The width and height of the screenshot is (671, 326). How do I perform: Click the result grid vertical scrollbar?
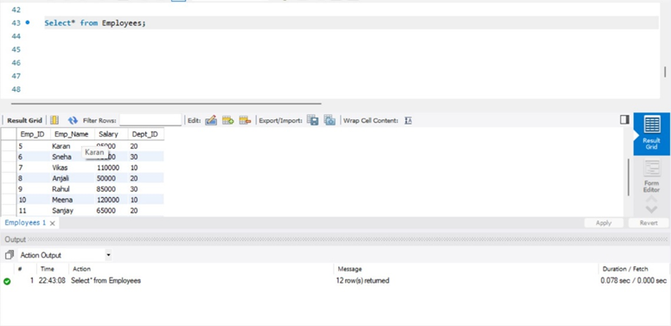[x=629, y=177]
